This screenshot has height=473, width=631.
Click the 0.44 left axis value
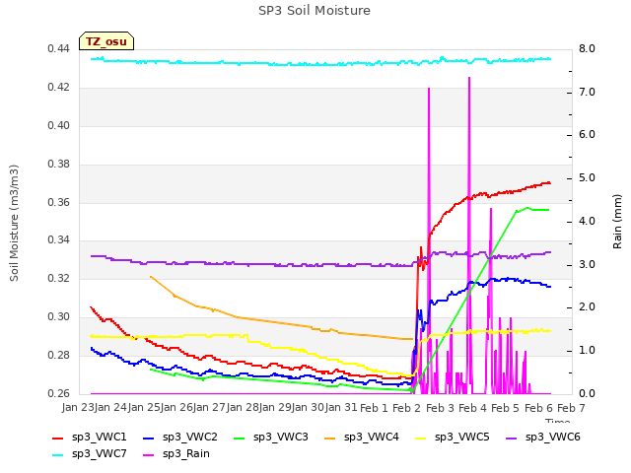pos(59,49)
